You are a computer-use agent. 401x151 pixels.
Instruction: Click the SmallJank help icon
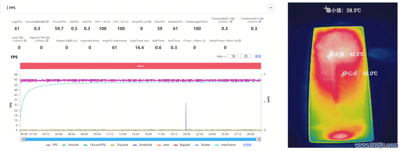[260, 22]
